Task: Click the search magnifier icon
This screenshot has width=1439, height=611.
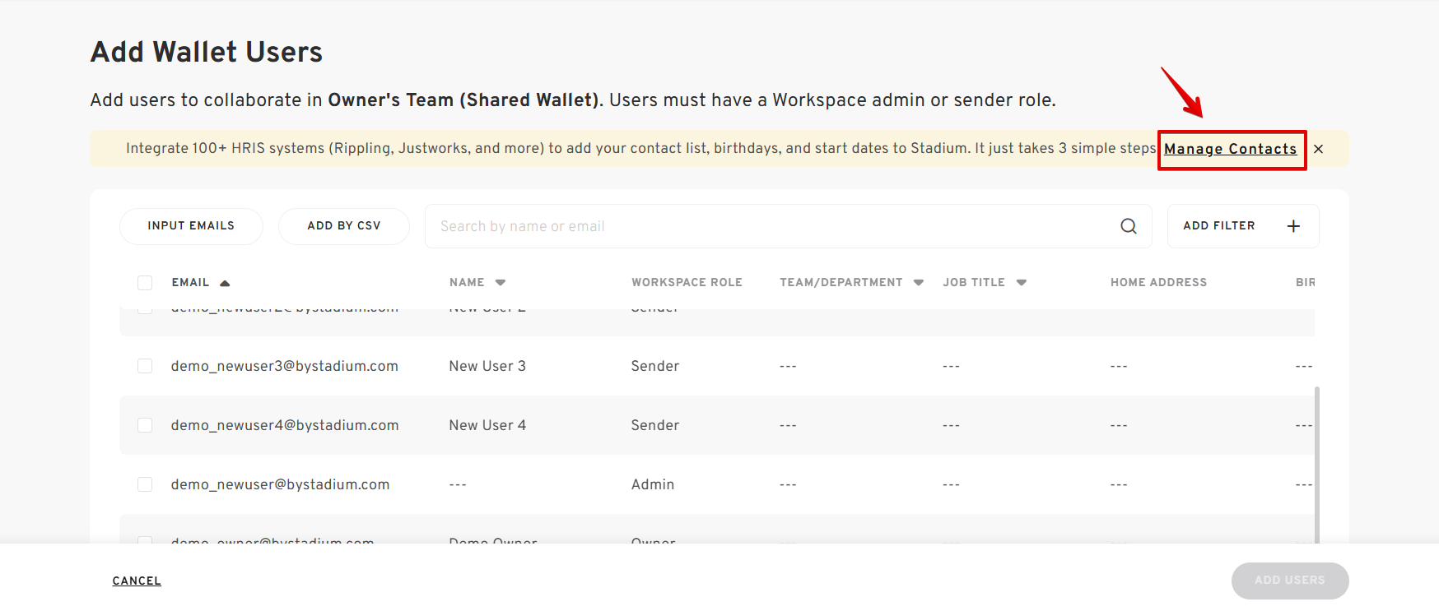Action: tap(1128, 226)
